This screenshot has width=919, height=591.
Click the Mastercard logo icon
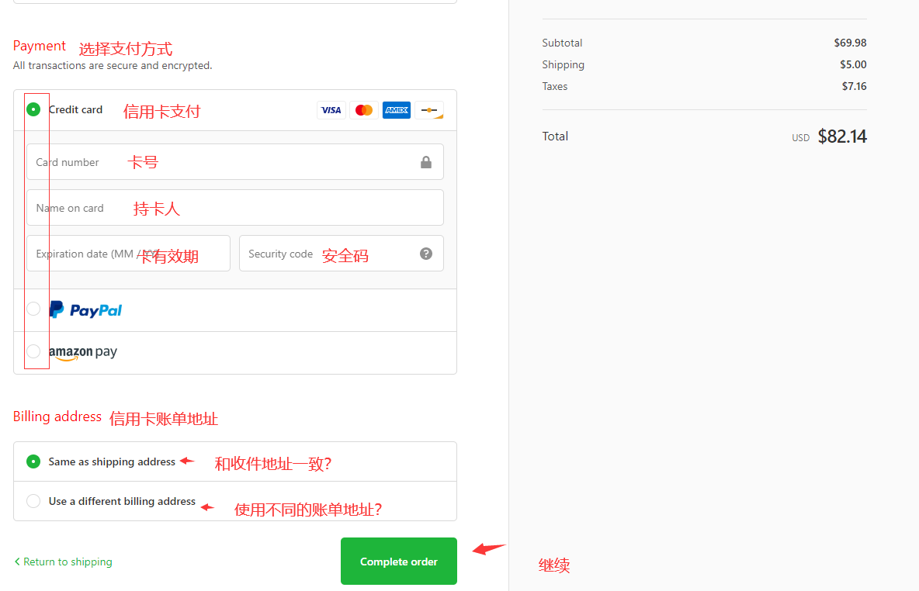click(364, 110)
